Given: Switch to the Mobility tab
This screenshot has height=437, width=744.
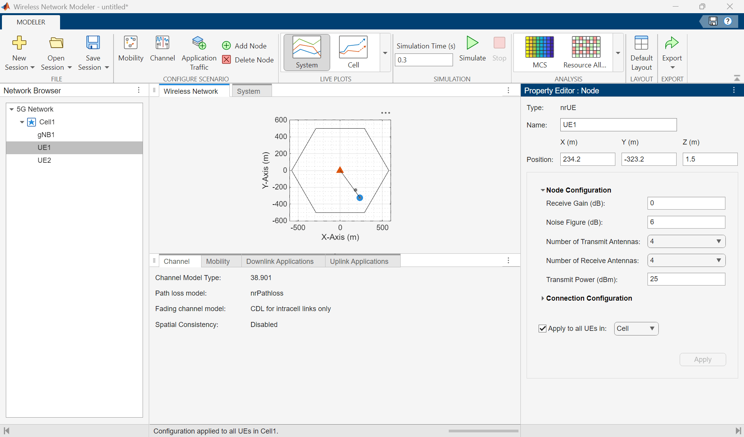Looking at the screenshot, I should 218,262.
